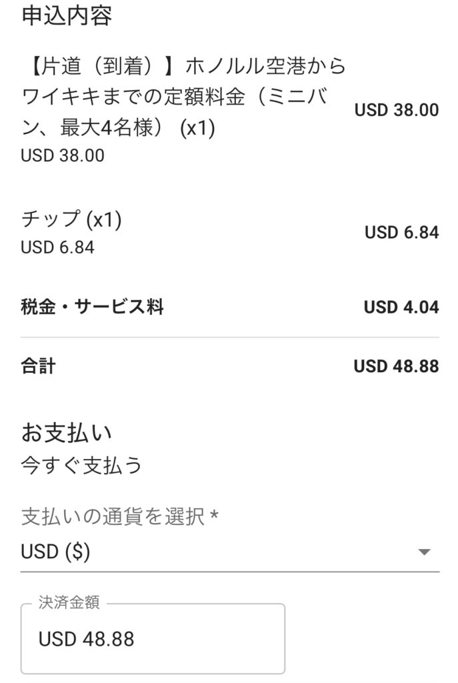
Task: Click the small USD 38.00 unit price
Action: pos(63,155)
